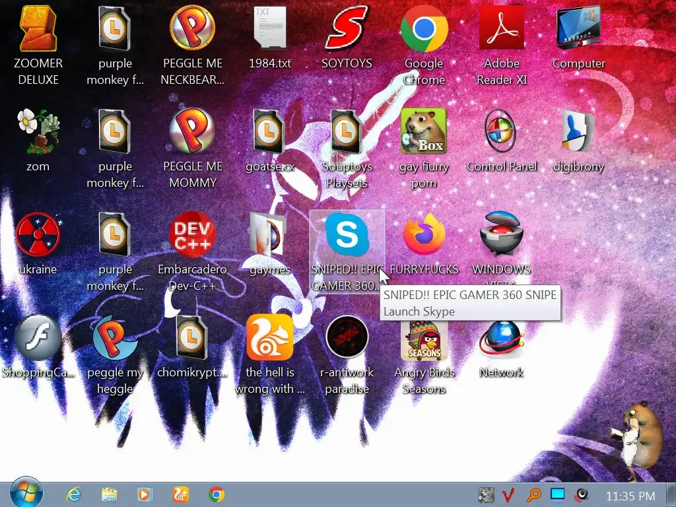This screenshot has width=676, height=507.
Task: Open Windows Explorer from the taskbar
Action: pos(110,494)
